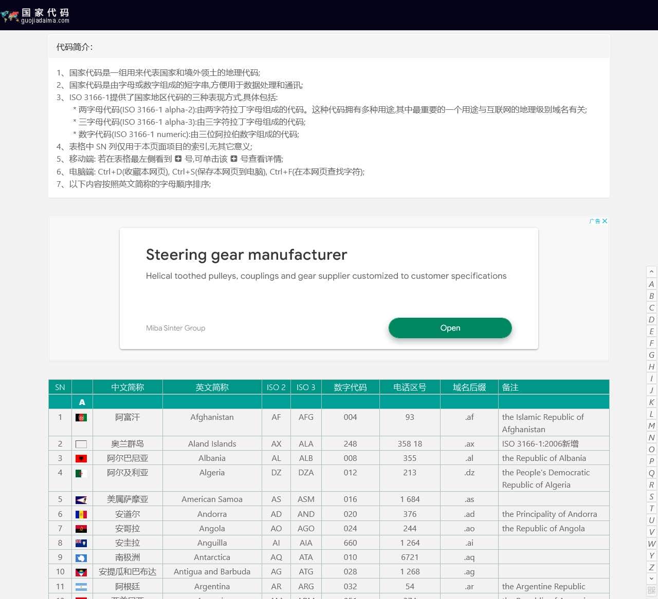Click the QR code icon in sidebar
This screenshot has height=599, width=658.
pyautogui.click(x=651, y=590)
